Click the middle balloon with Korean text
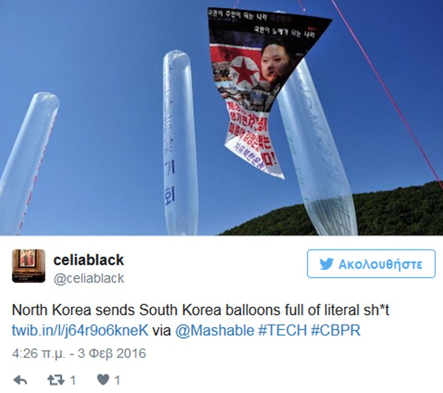This screenshot has width=443, height=393. coord(180,143)
